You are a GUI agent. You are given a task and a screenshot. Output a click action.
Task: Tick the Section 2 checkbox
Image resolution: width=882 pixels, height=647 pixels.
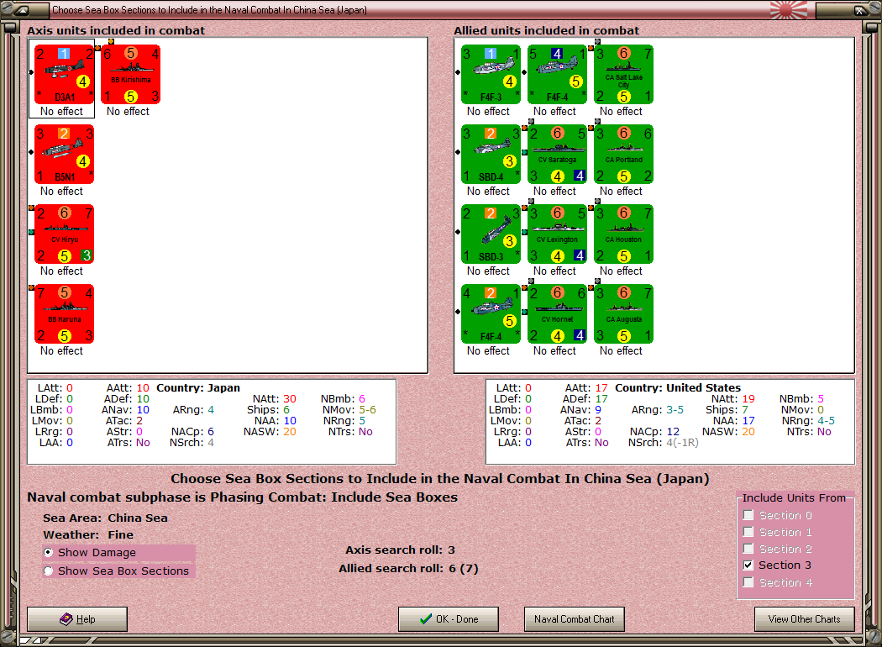coord(748,549)
